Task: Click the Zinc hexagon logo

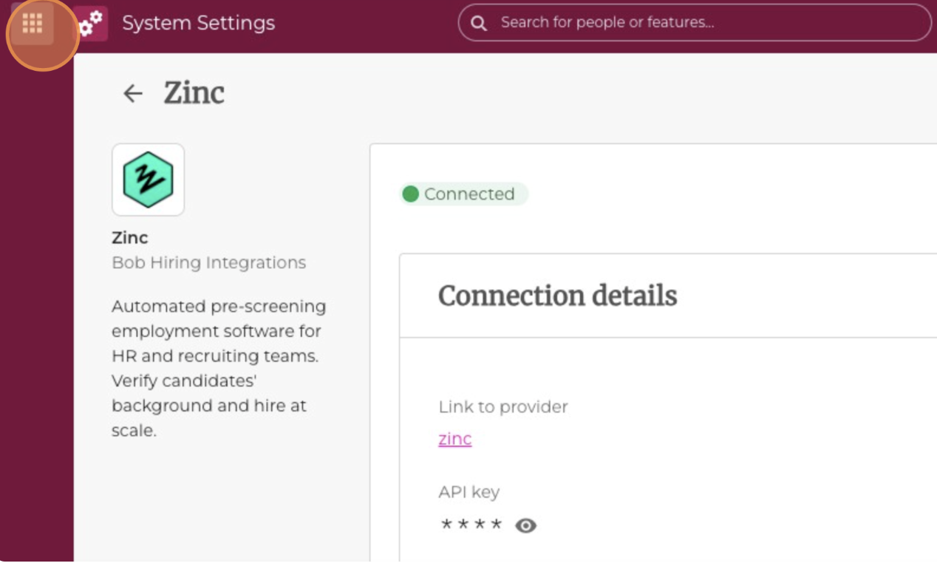Action: coord(148,180)
